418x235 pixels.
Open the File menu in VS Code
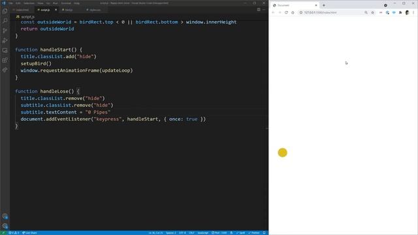tap(10, 3)
